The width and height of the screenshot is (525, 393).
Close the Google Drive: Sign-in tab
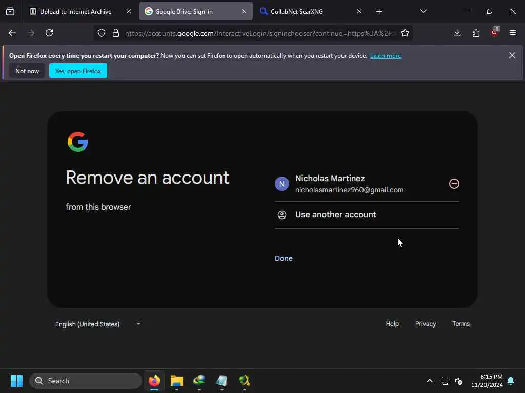click(244, 12)
